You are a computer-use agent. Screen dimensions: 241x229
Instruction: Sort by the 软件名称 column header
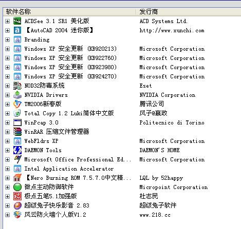click(x=69, y=12)
